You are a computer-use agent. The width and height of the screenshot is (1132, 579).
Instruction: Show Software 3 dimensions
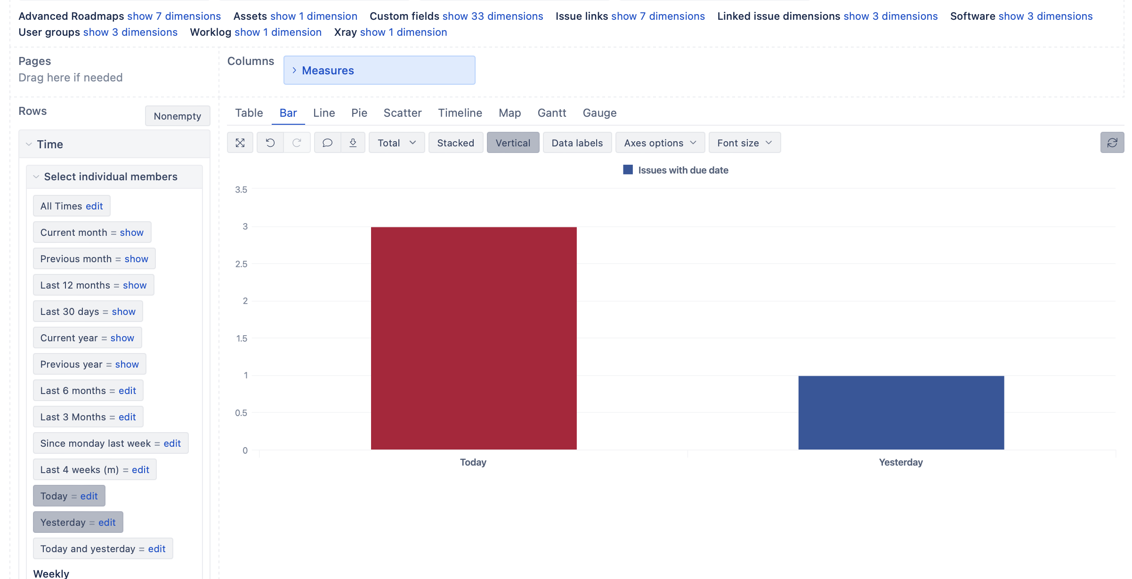pyautogui.click(x=1045, y=16)
